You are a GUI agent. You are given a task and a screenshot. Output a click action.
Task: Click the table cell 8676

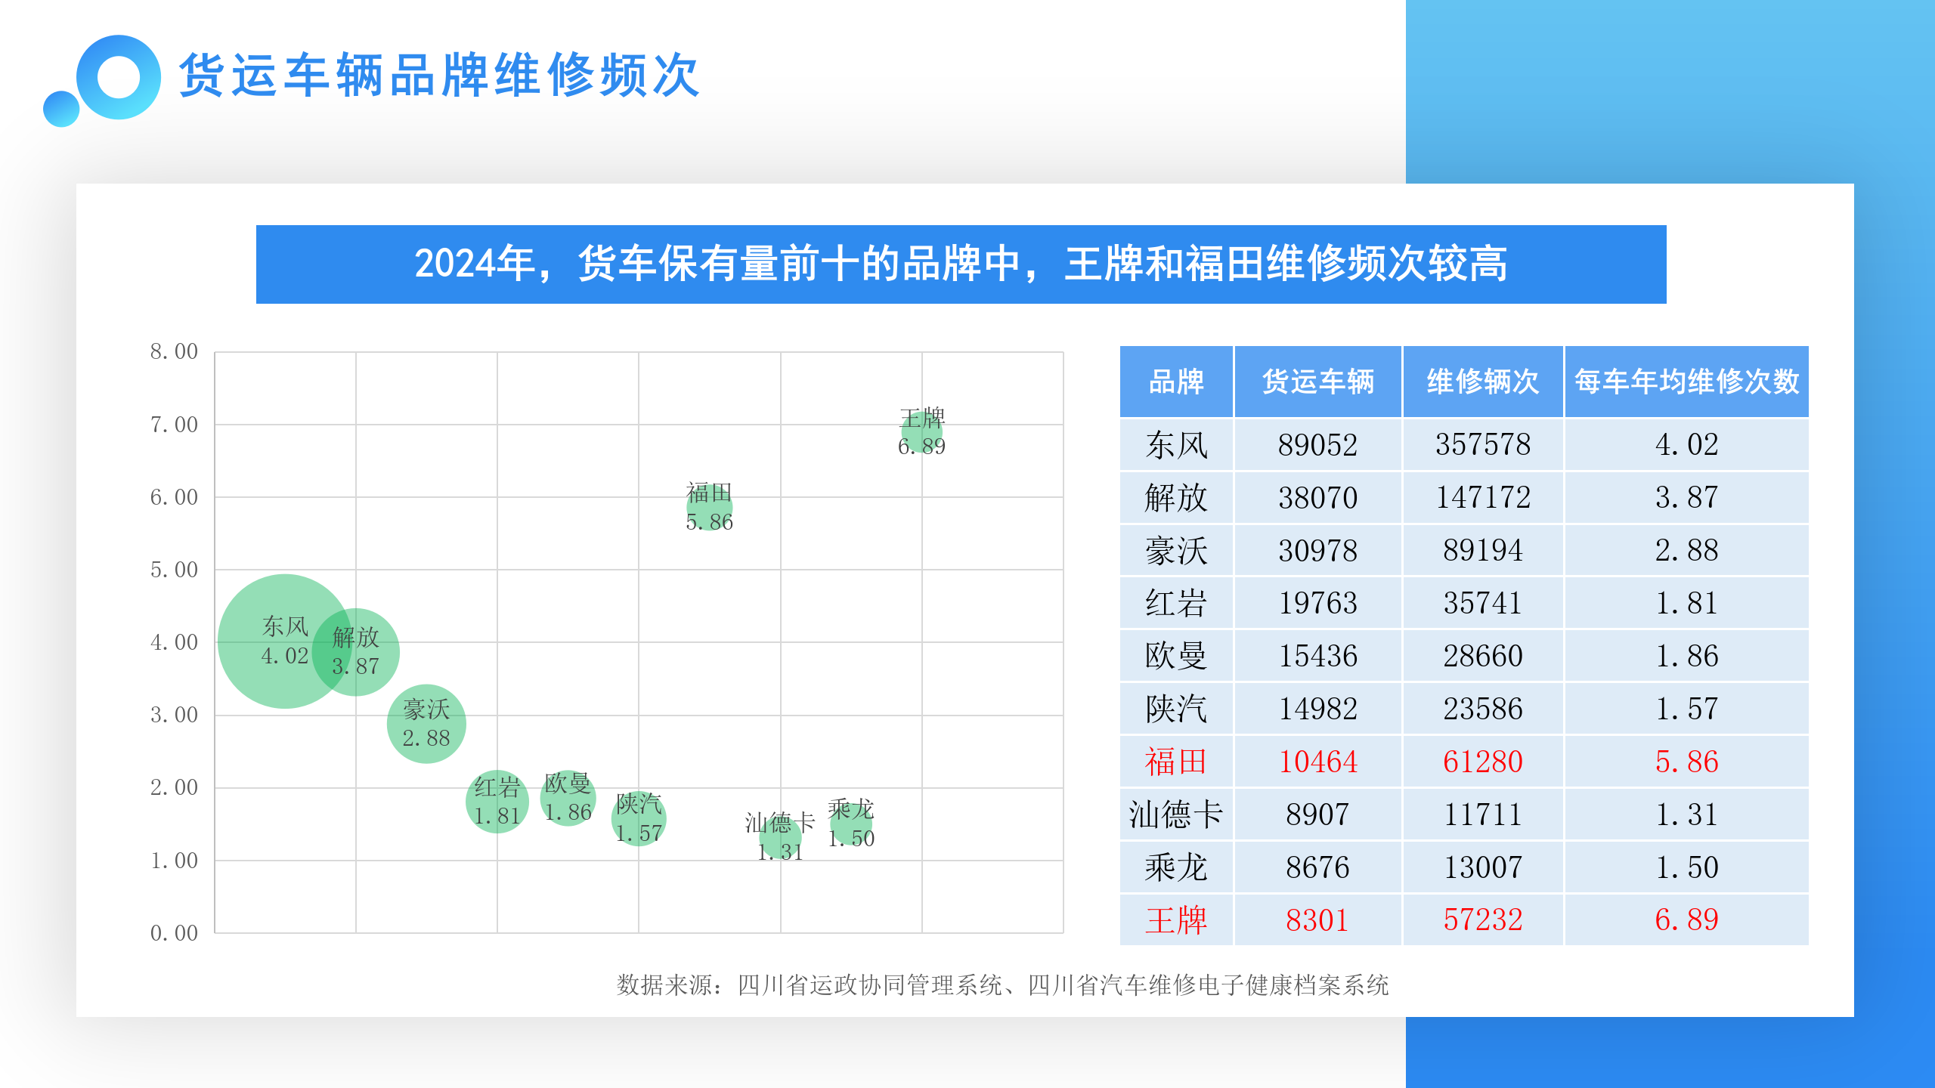coord(1318,867)
